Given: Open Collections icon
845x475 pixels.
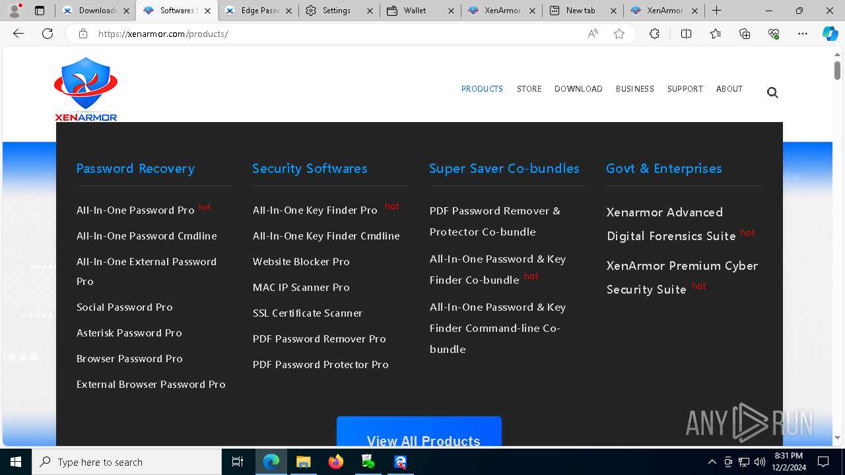Looking at the screenshot, I should (x=745, y=34).
